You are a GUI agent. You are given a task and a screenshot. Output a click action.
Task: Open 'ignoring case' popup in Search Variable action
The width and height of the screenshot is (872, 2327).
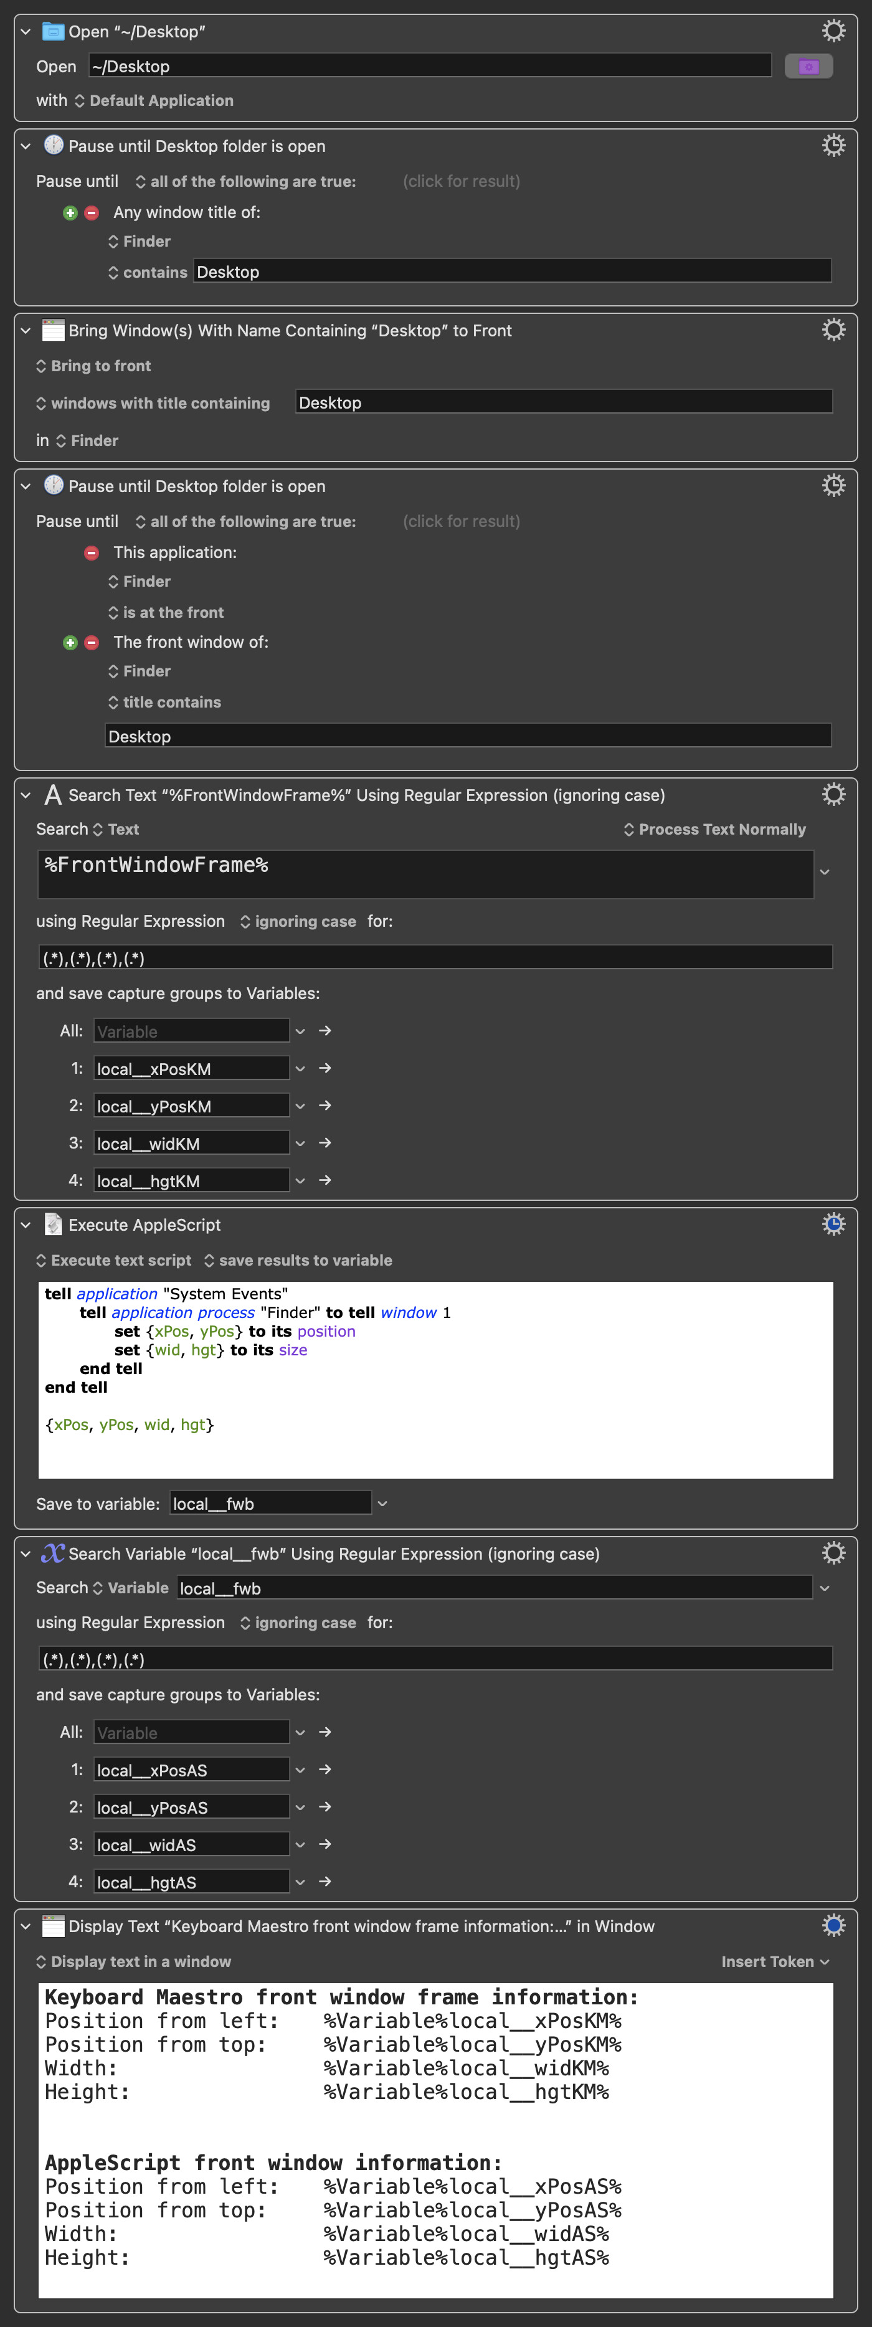tap(297, 1623)
